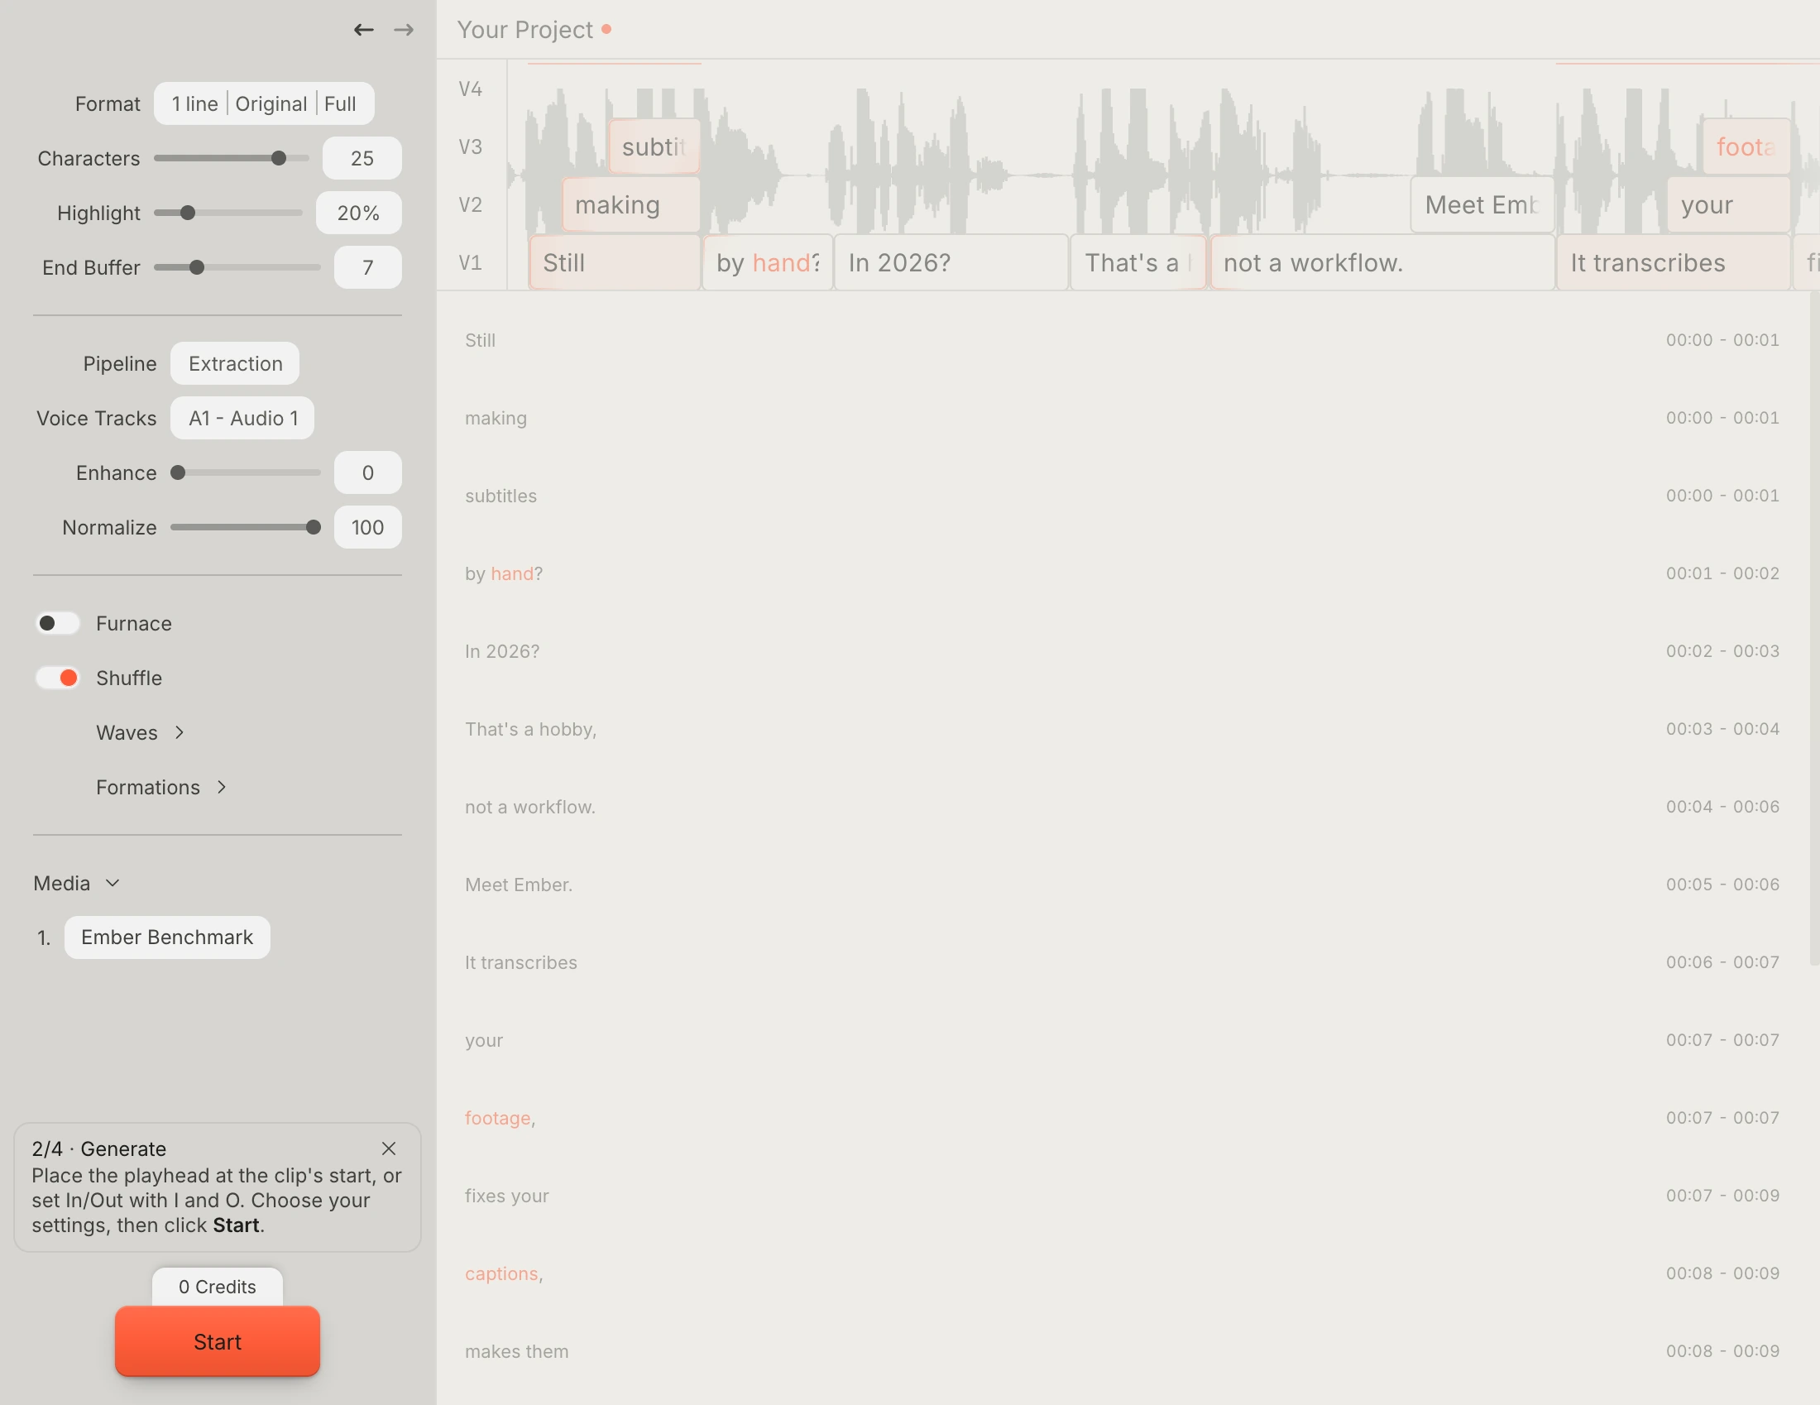This screenshot has height=1405, width=1820.
Task: Click the 'makes them' subtitle row
Action: click(x=1122, y=1351)
